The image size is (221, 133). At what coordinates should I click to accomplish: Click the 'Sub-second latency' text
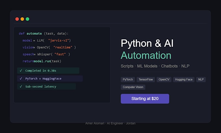point(41,86)
